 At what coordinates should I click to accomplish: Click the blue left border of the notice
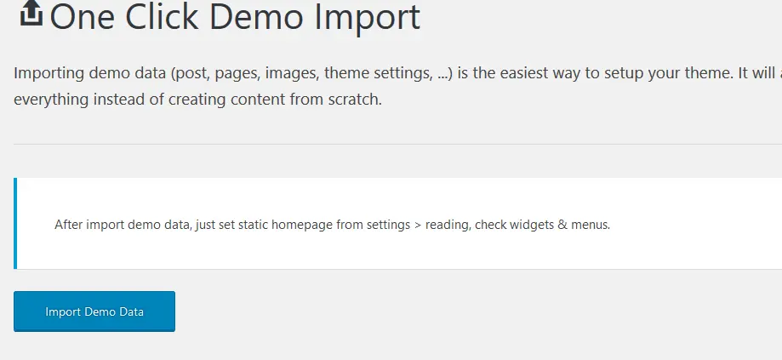coord(15,223)
